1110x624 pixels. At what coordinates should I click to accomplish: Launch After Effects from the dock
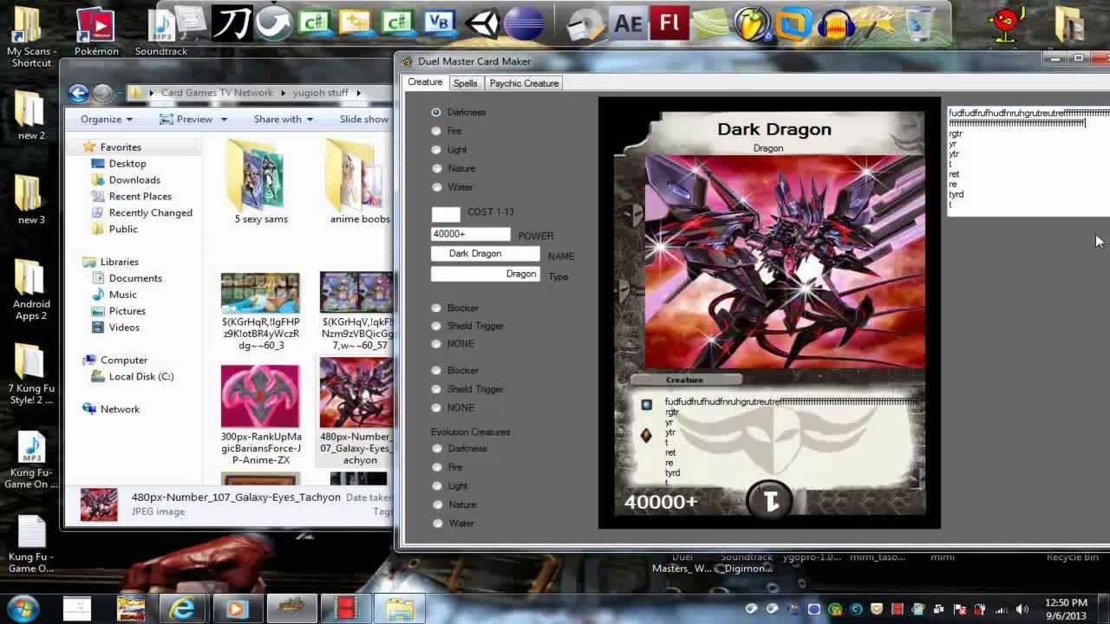tap(626, 23)
